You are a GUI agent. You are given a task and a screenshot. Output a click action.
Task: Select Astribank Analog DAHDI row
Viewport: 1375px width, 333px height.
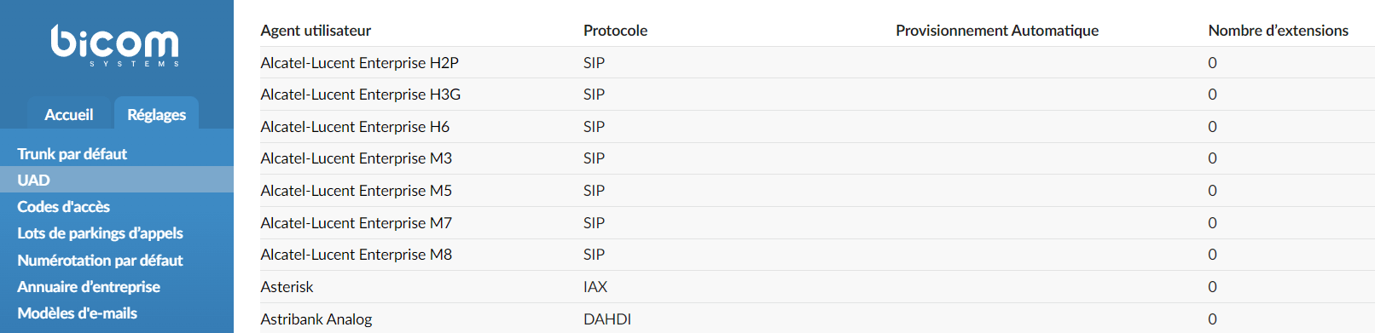(x=817, y=319)
